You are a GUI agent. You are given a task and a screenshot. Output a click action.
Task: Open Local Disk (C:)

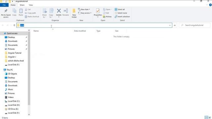click(14, 101)
